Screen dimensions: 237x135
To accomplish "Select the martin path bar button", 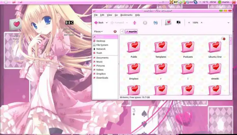I will (131, 31).
